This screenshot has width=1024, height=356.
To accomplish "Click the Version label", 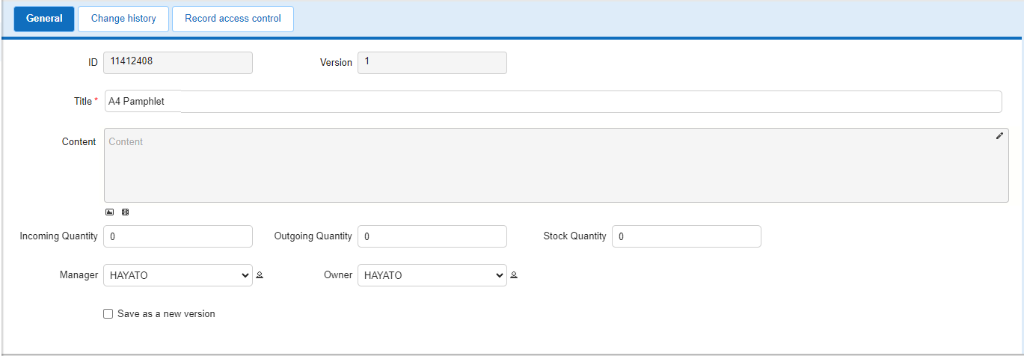I will coord(336,63).
